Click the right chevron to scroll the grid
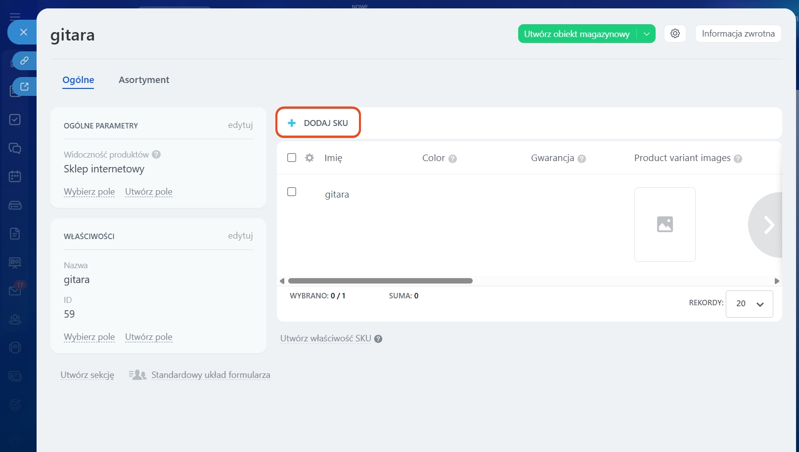Viewport: 799px width, 452px height. (x=768, y=225)
